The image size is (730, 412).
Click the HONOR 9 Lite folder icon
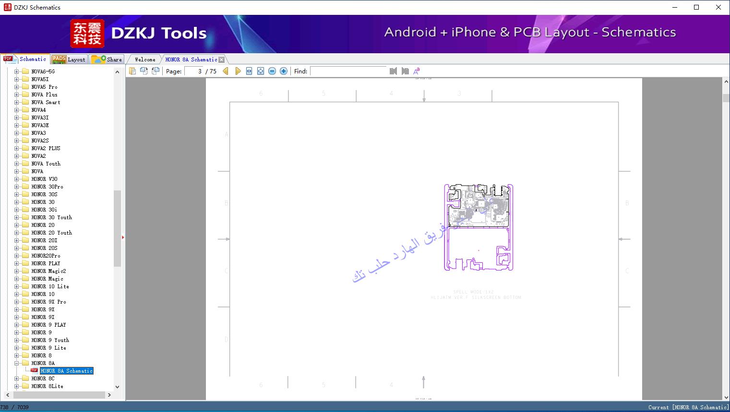(x=25, y=348)
